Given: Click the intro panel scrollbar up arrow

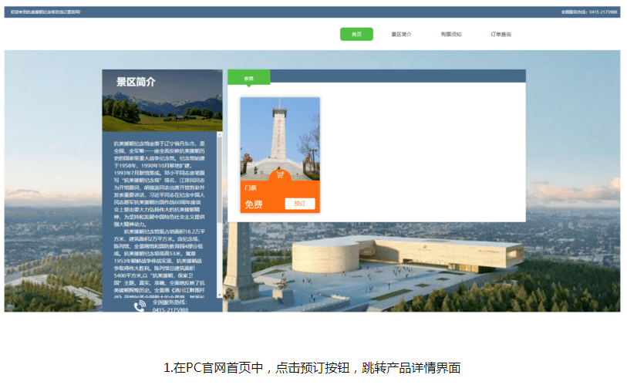Looking at the screenshot, I should tap(220, 135).
